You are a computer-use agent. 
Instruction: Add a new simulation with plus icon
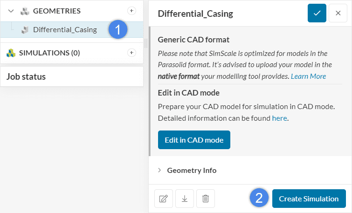(x=131, y=53)
